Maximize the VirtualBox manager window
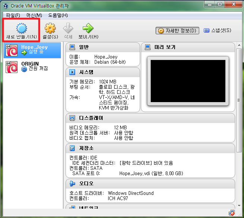244x218 pixels. coord(220,4)
